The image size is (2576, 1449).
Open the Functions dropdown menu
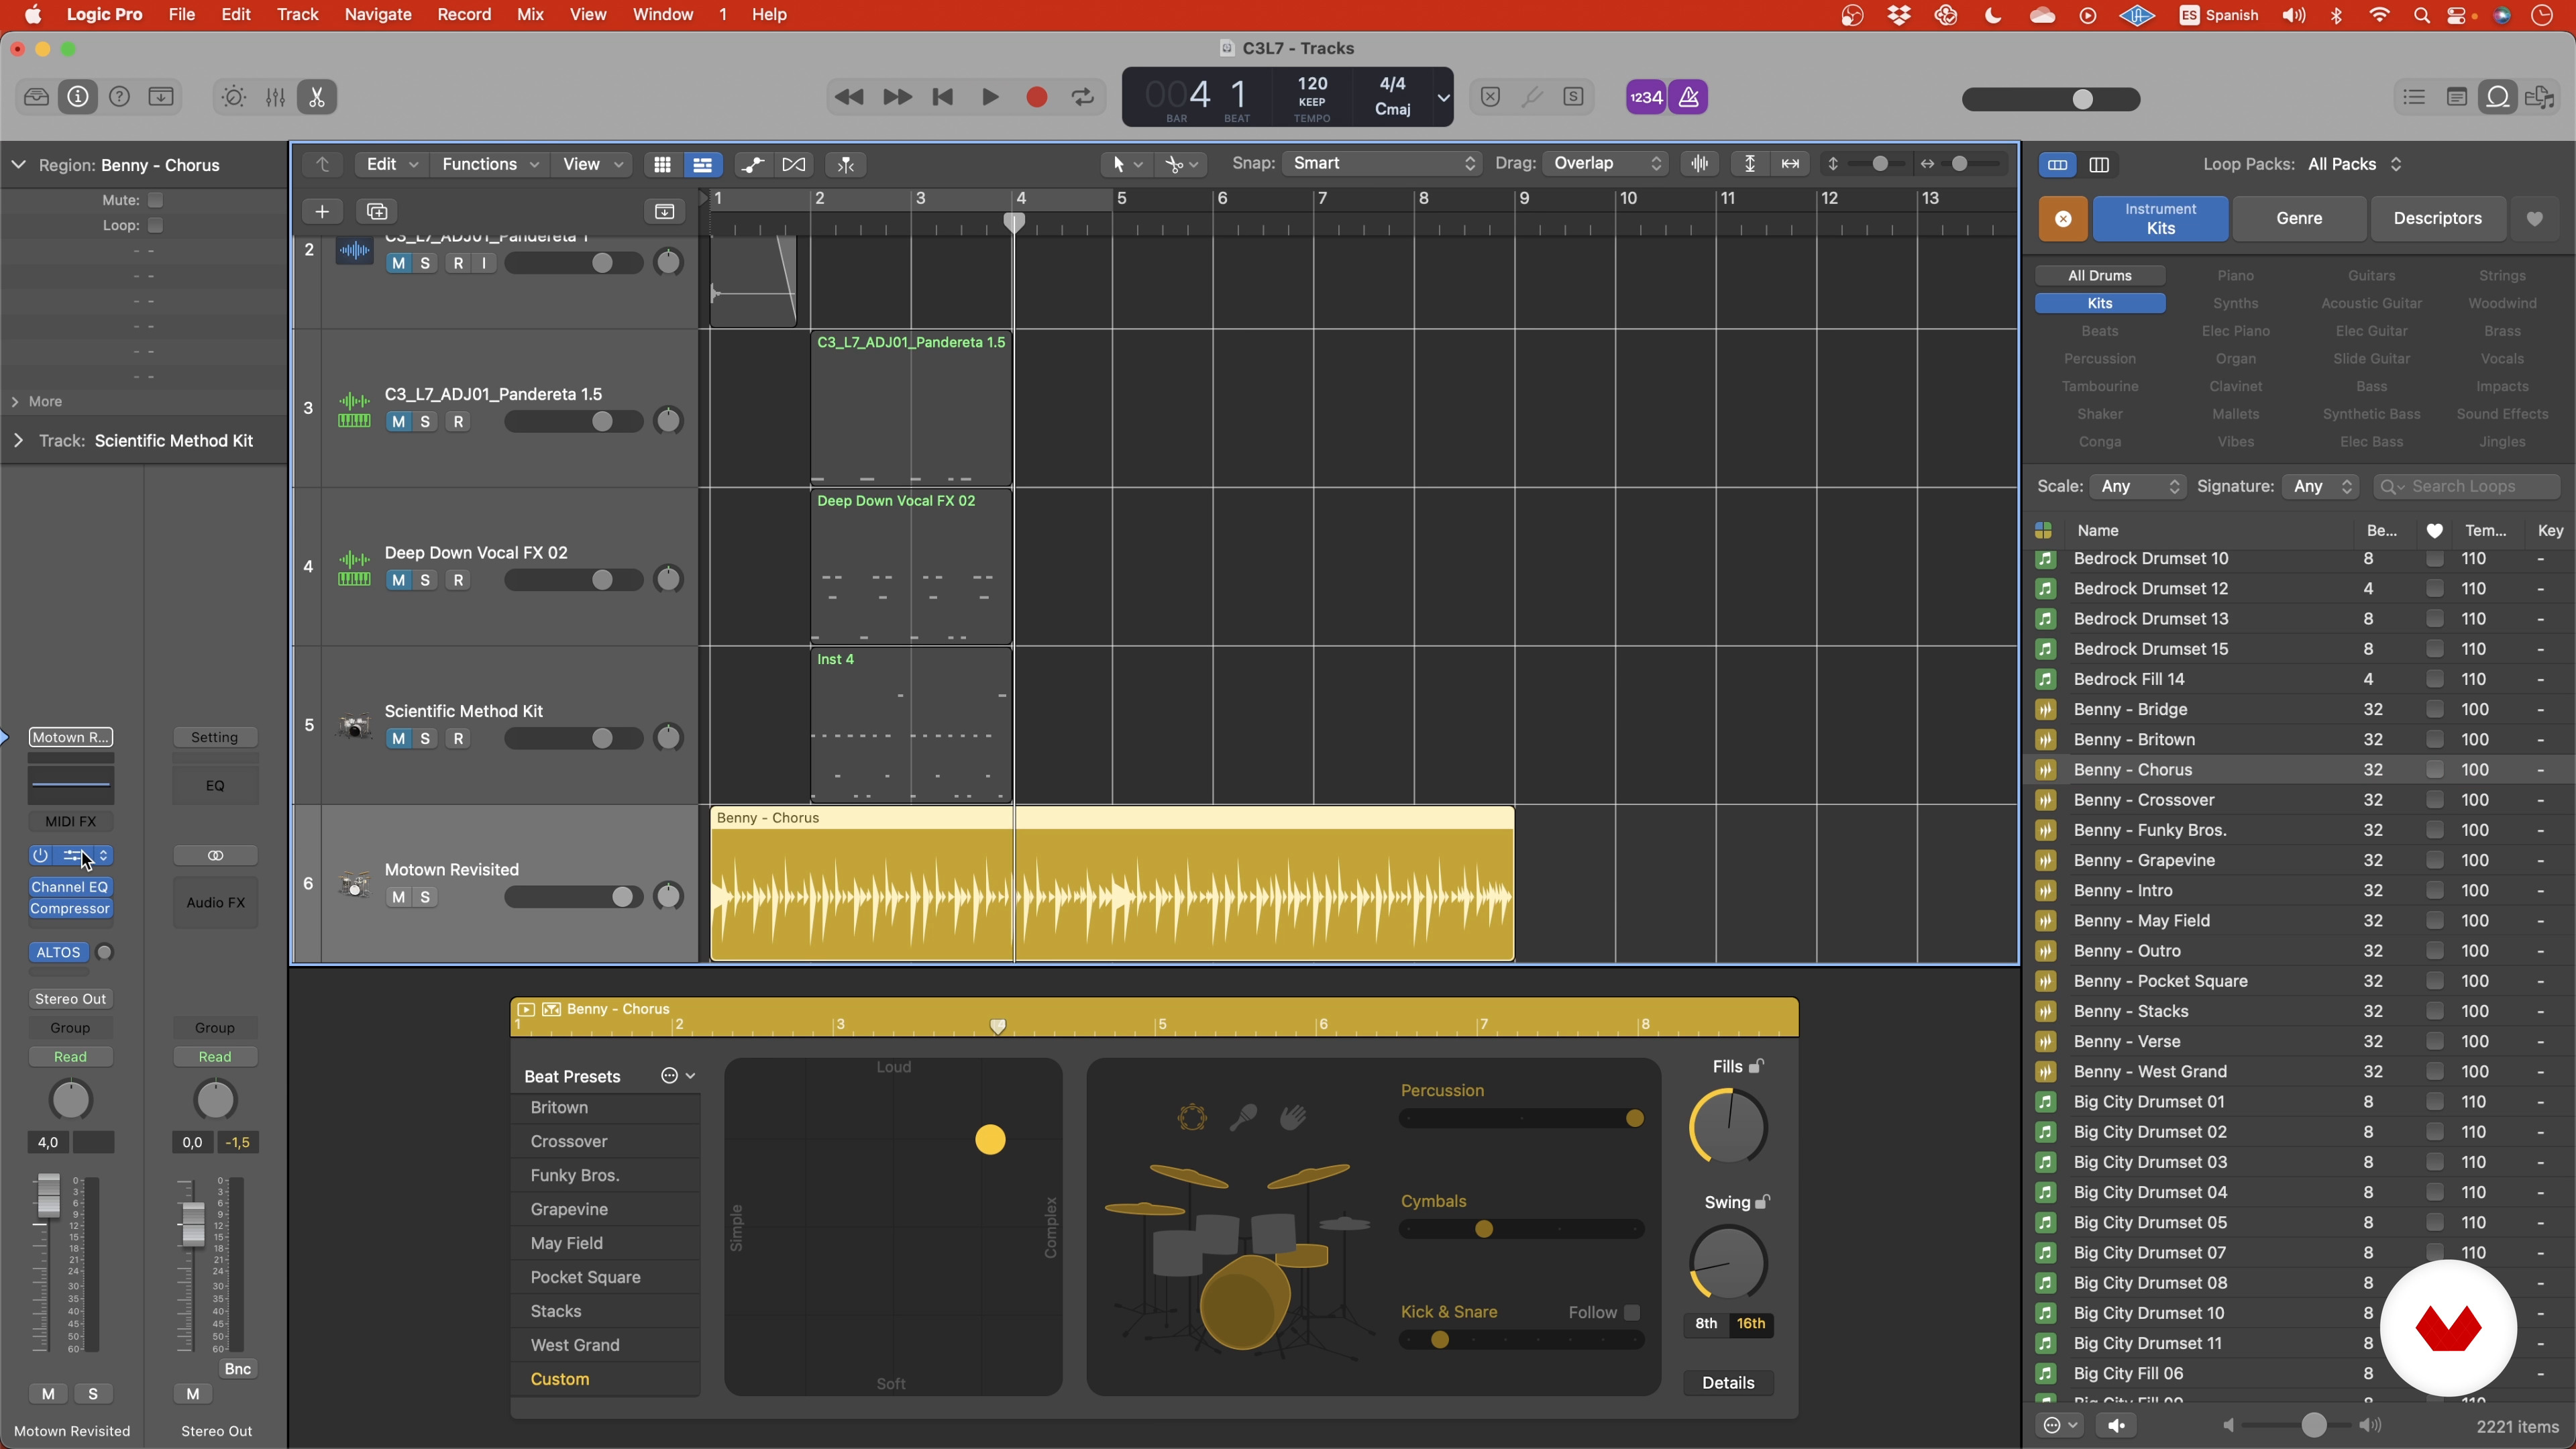[489, 164]
